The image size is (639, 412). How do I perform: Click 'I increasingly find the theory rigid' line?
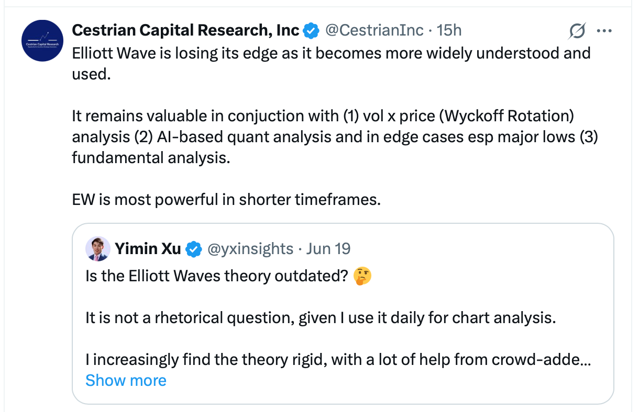click(x=338, y=359)
